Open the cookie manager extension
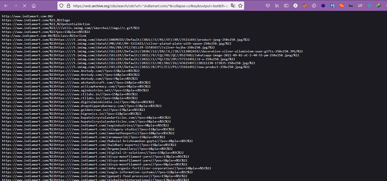The width and height of the screenshot is (387, 181). [x=314, y=6]
